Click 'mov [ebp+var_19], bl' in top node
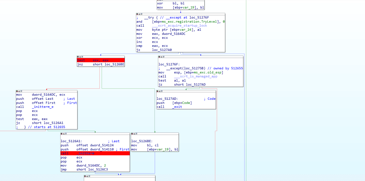365x181 pixels. click(180, 8)
